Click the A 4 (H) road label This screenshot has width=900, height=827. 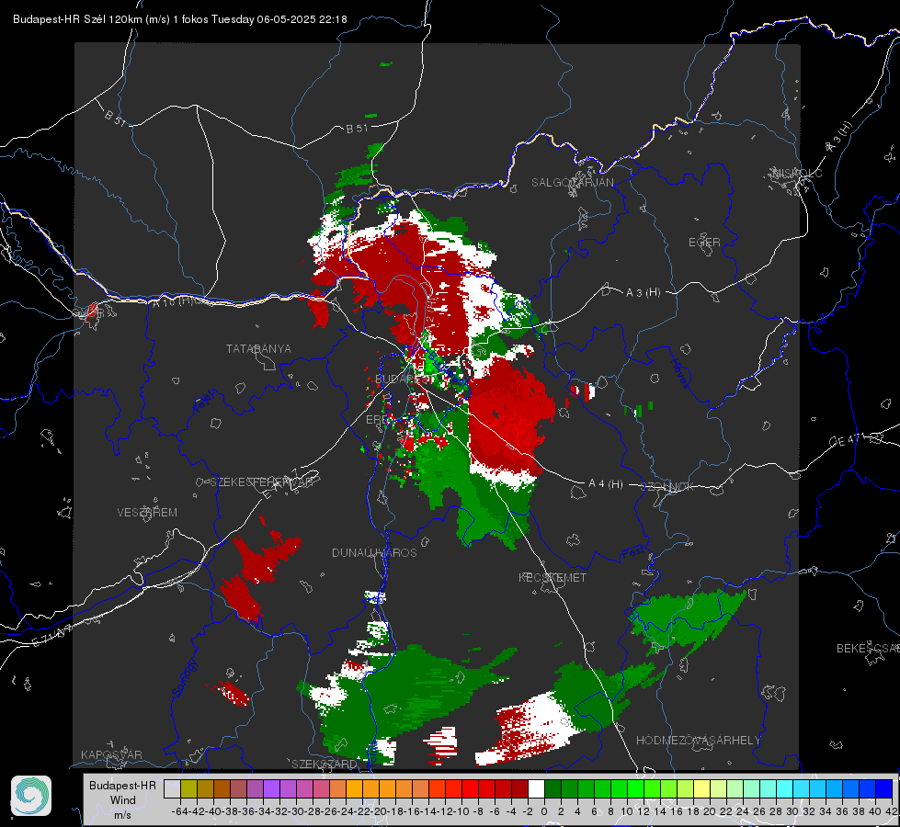pyautogui.click(x=606, y=484)
